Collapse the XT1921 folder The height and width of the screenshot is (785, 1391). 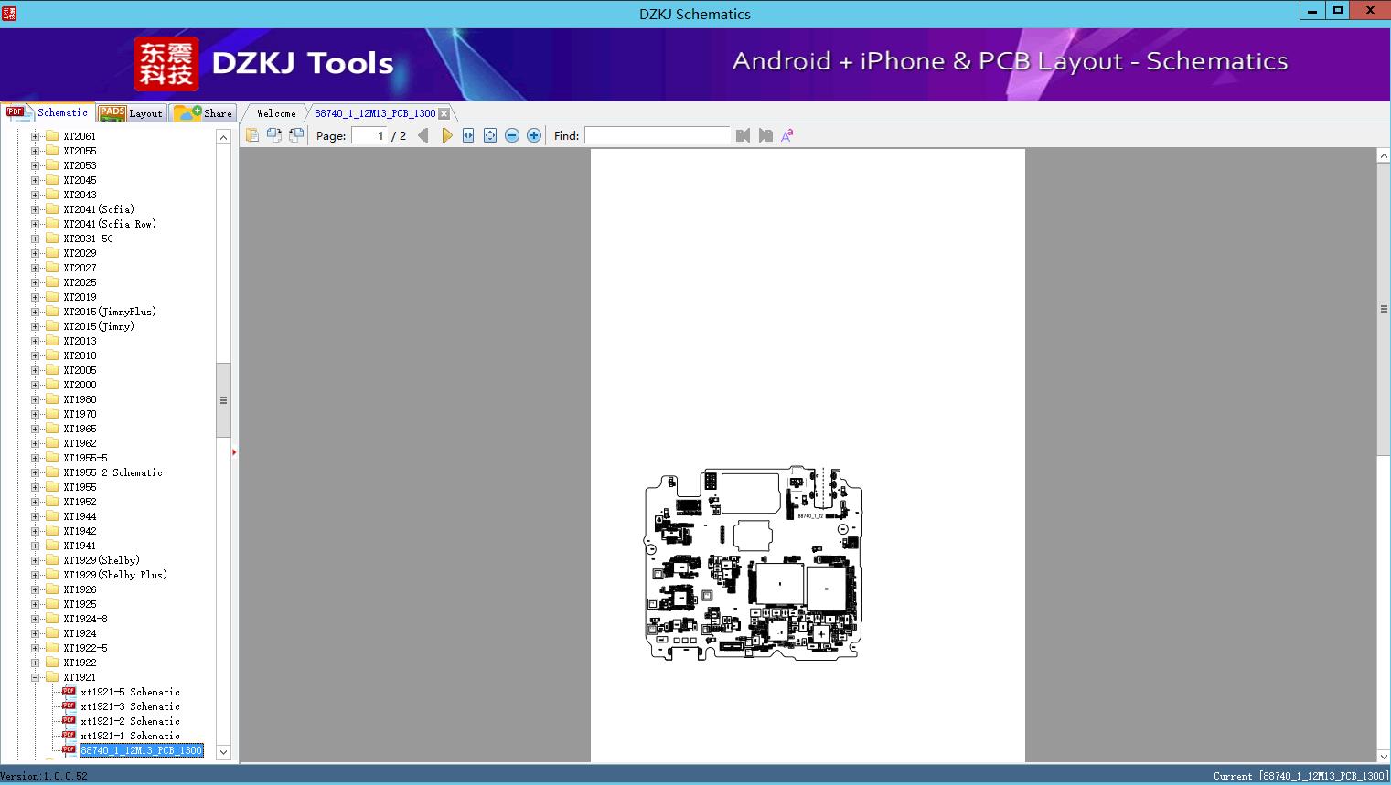(x=36, y=677)
